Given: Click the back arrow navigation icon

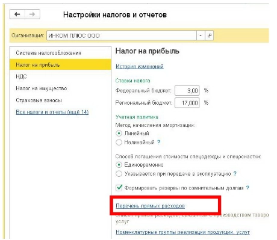Looking at the screenshot, I should (x=17, y=14).
